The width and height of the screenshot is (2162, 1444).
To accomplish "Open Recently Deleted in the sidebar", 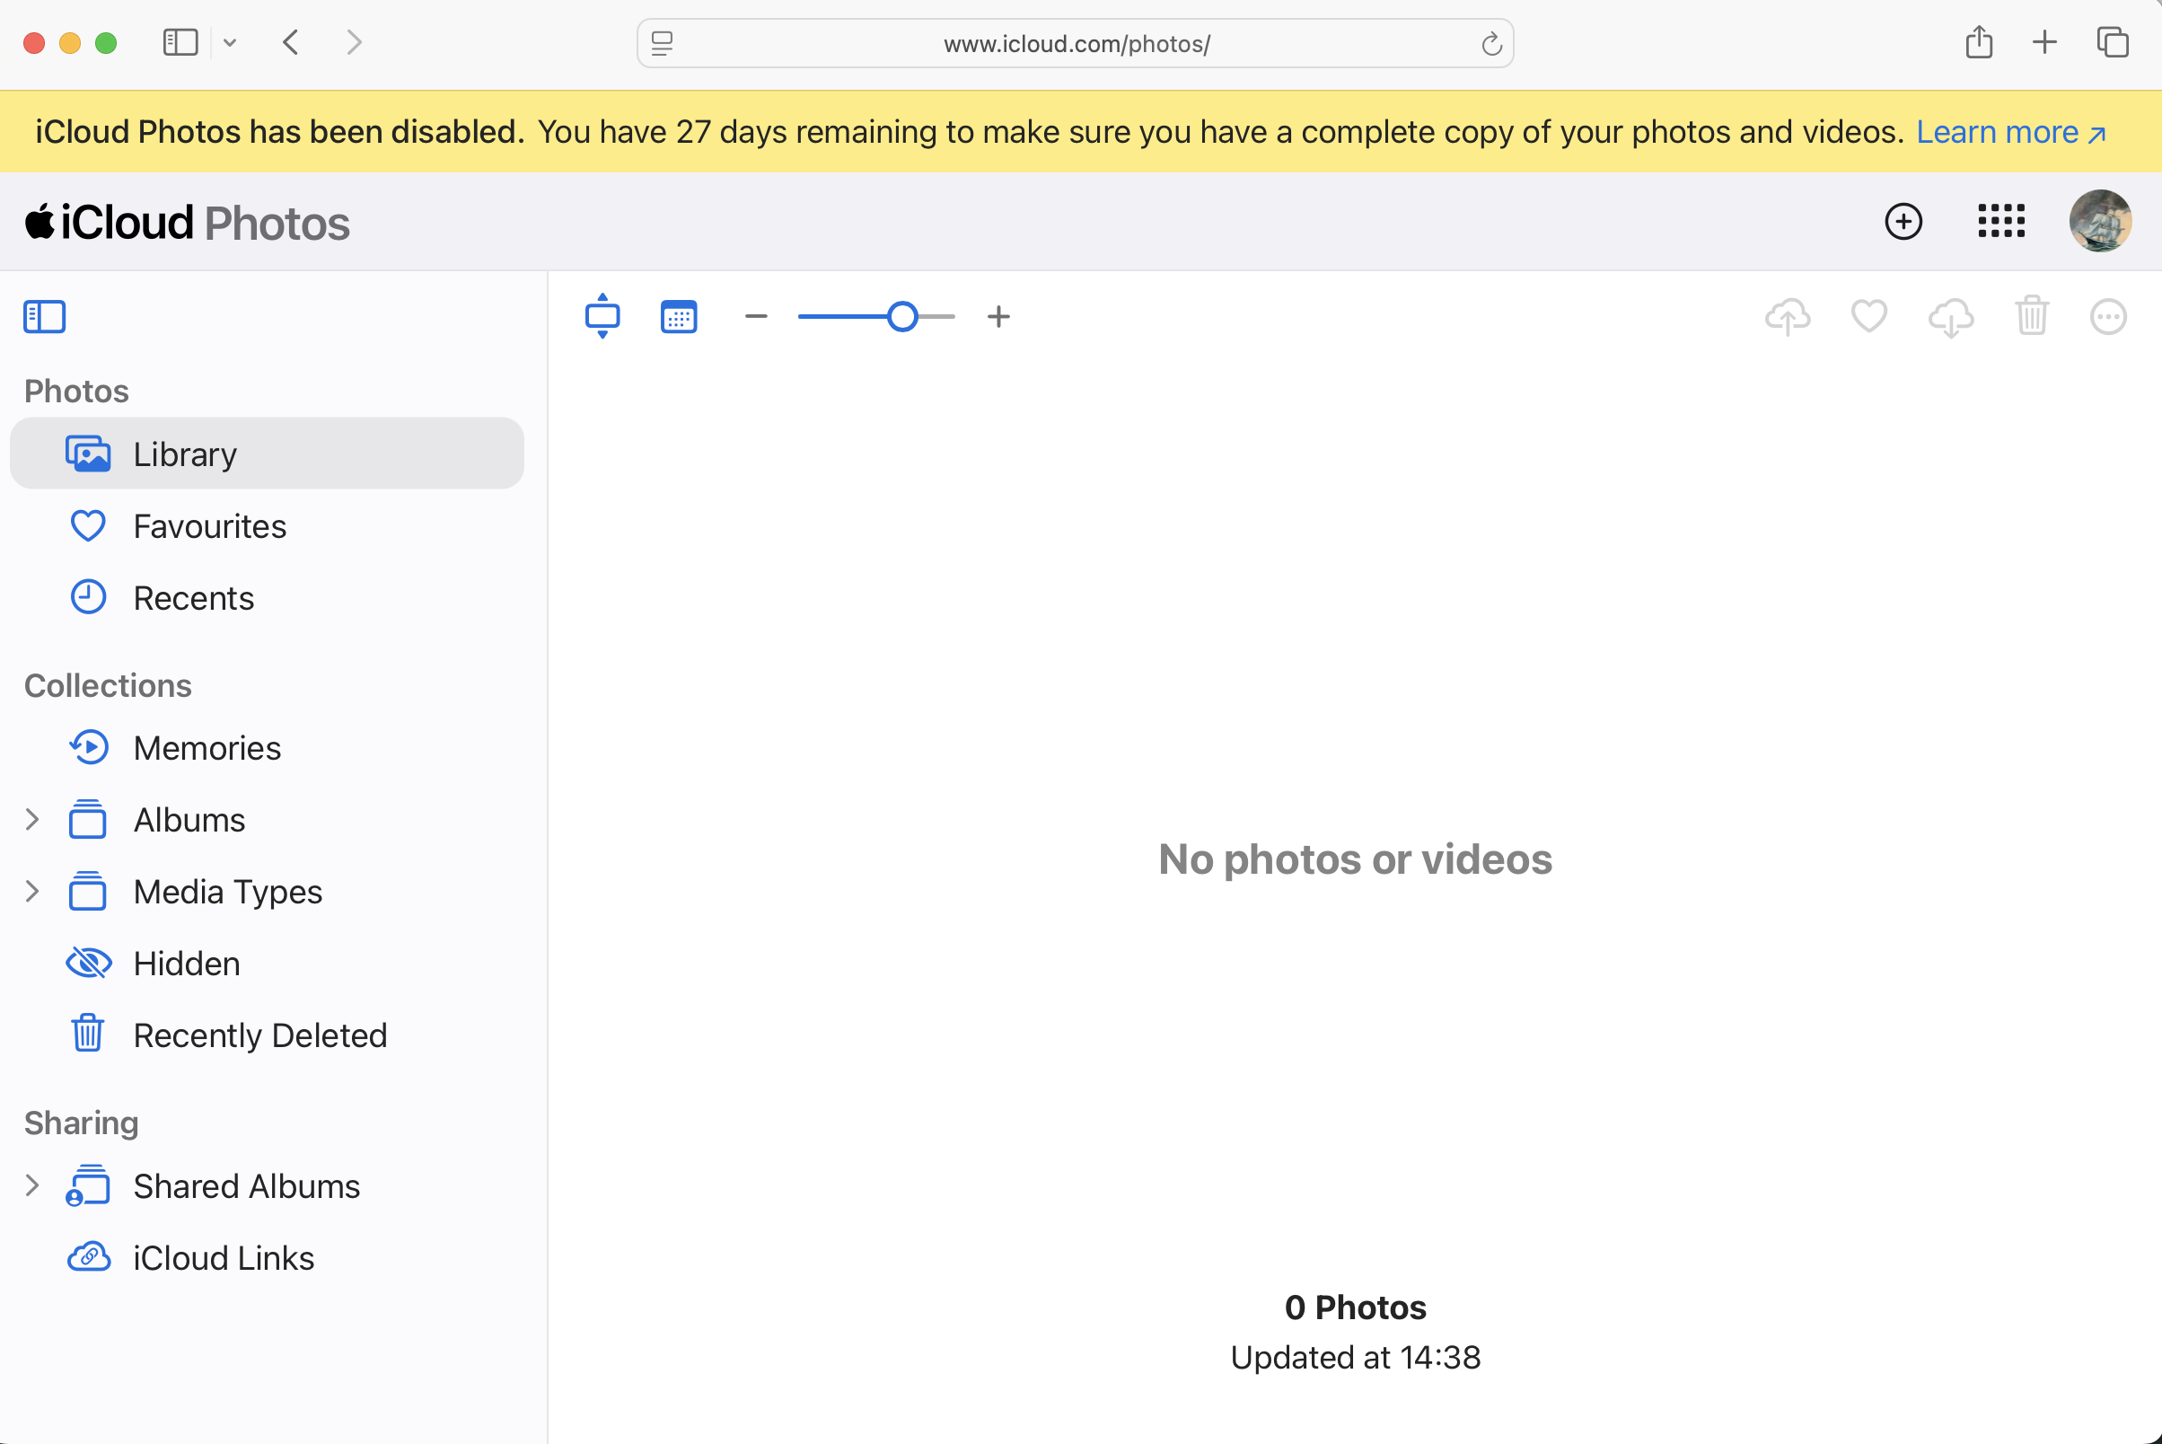I will [259, 1035].
